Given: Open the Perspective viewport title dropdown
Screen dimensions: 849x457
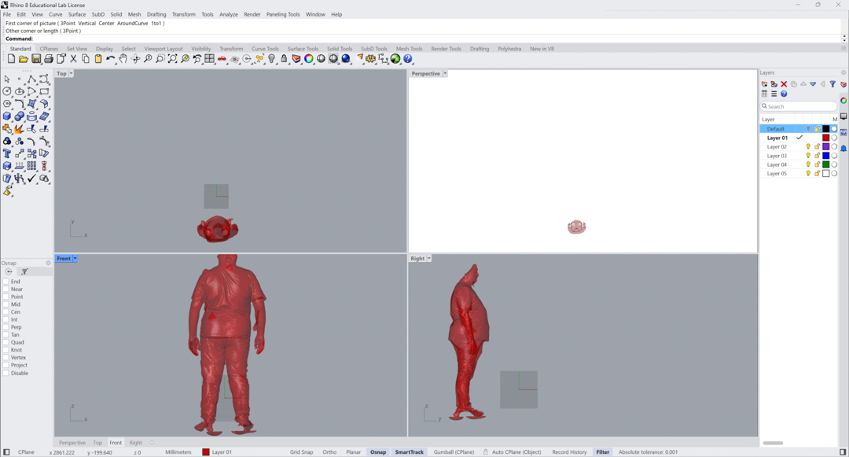Looking at the screenshot, I should tap(445, 74).
